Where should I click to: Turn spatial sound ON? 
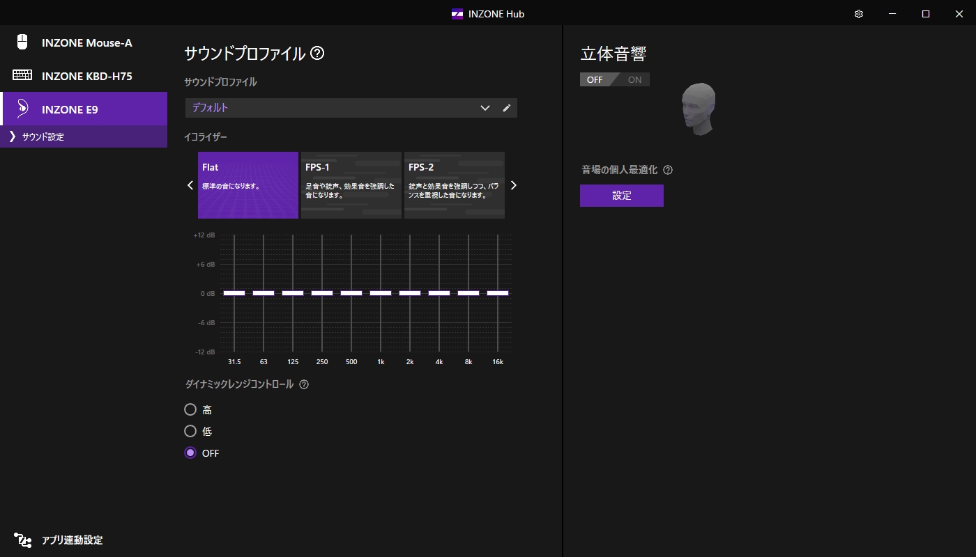point(634,79)
